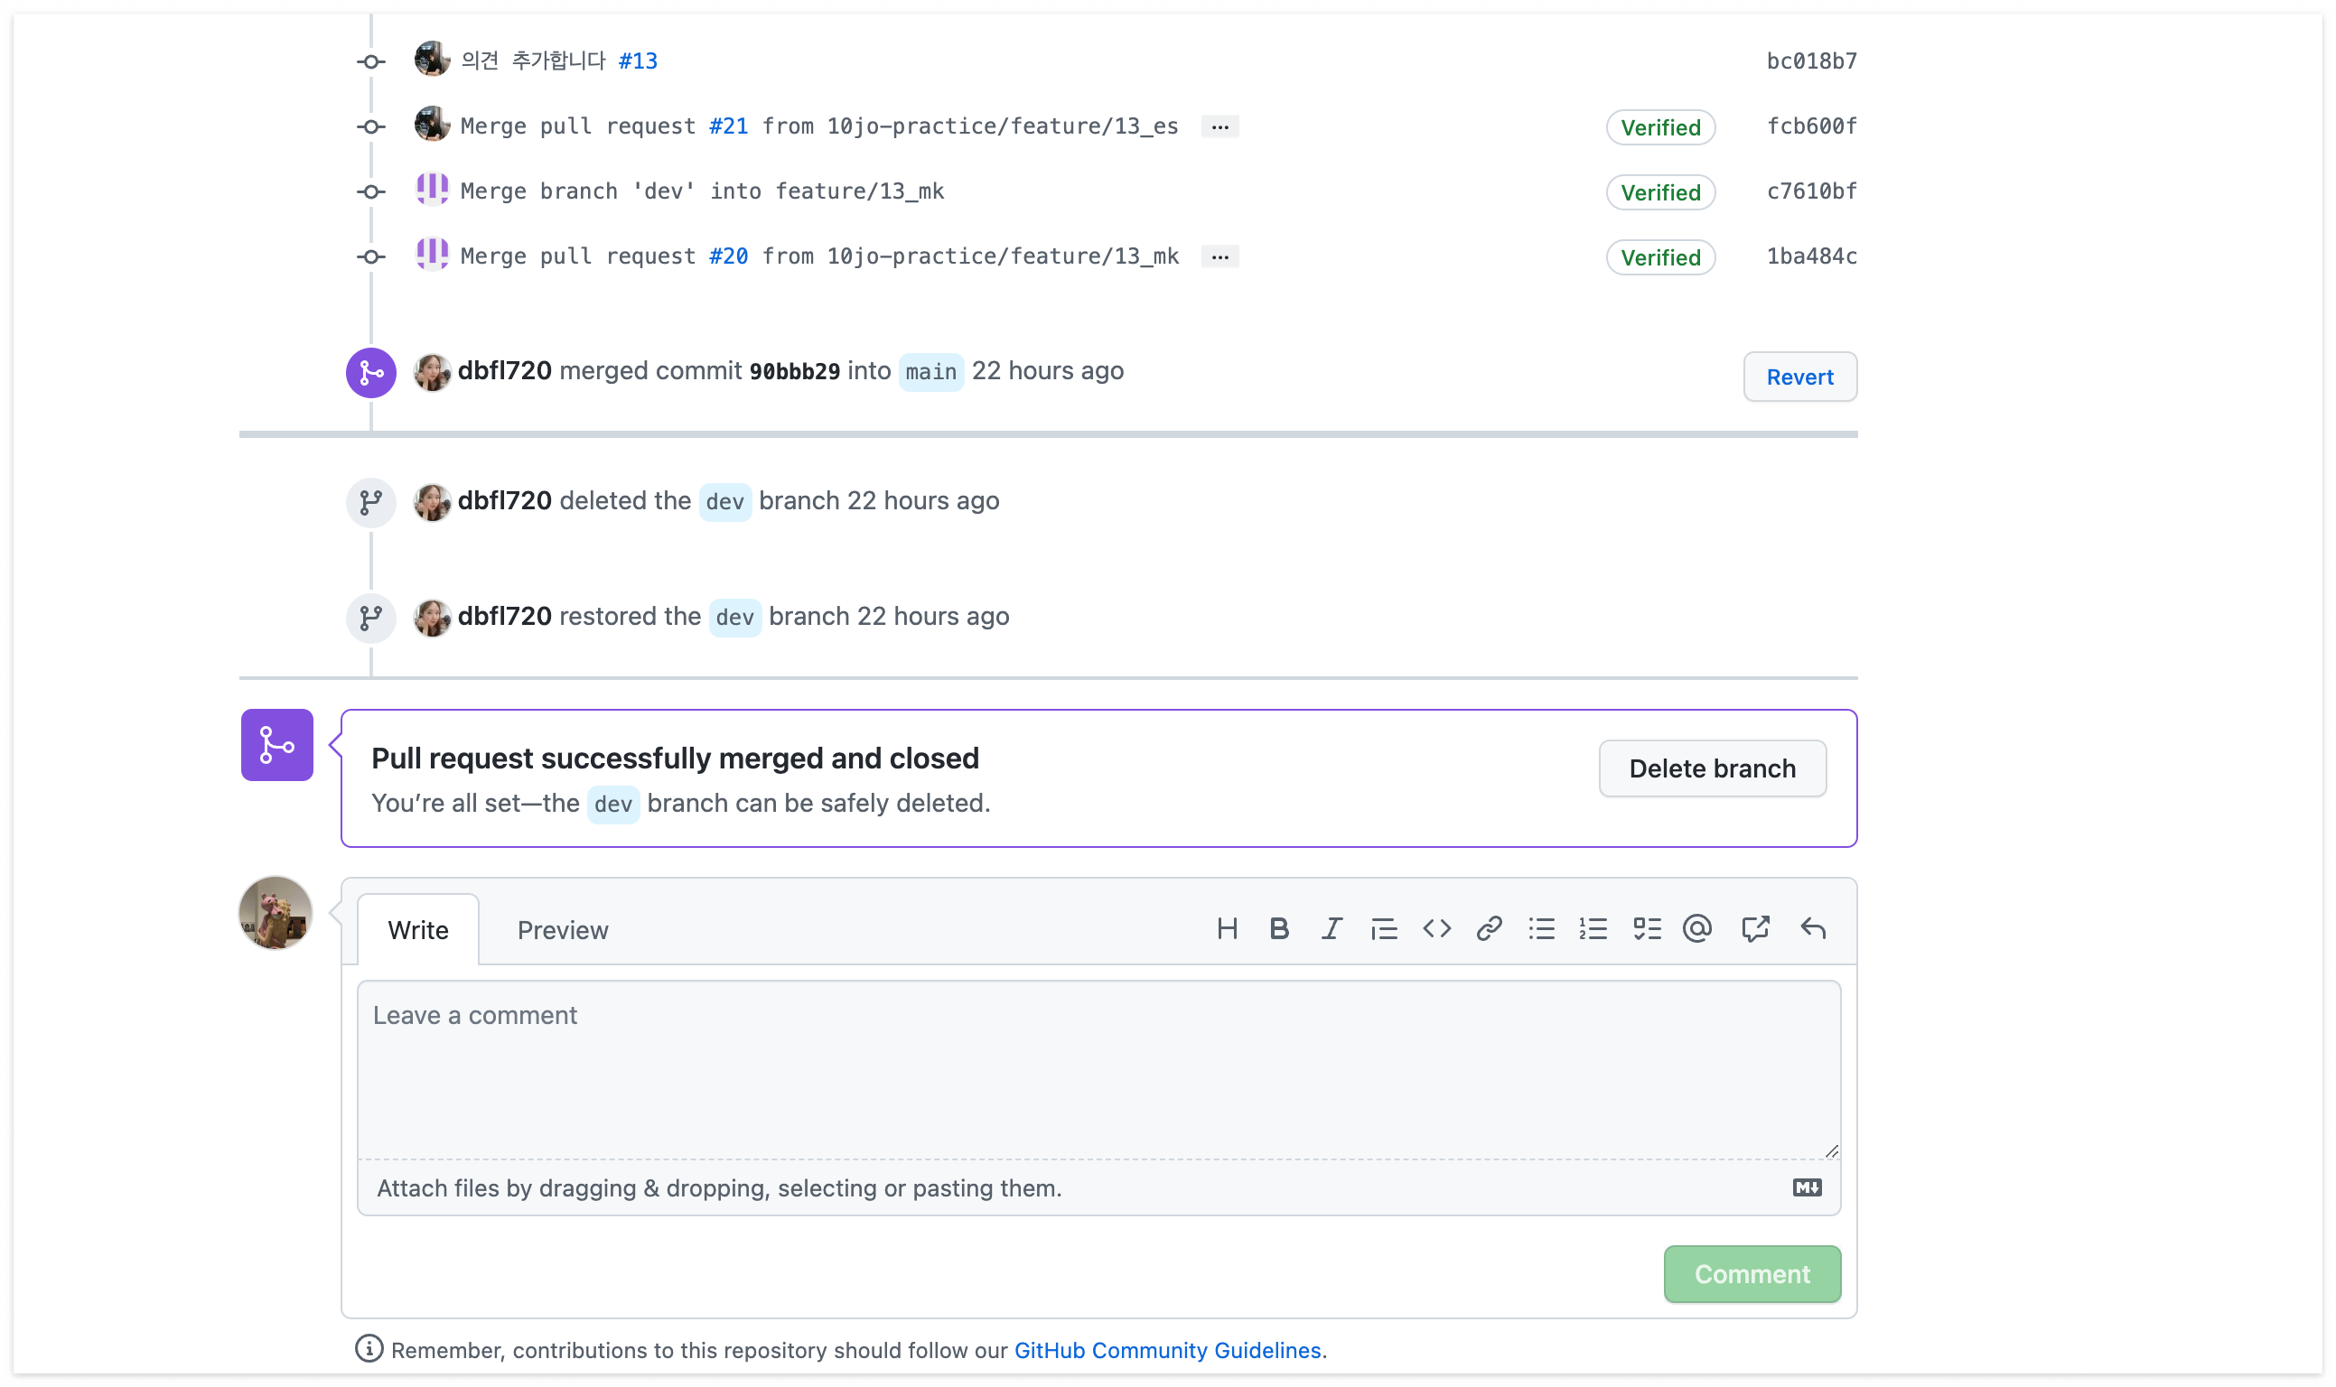Screen dimensions: 2336x1387
Task: Open GitHub Community Guidelines link
Action: (1166, 1350)
